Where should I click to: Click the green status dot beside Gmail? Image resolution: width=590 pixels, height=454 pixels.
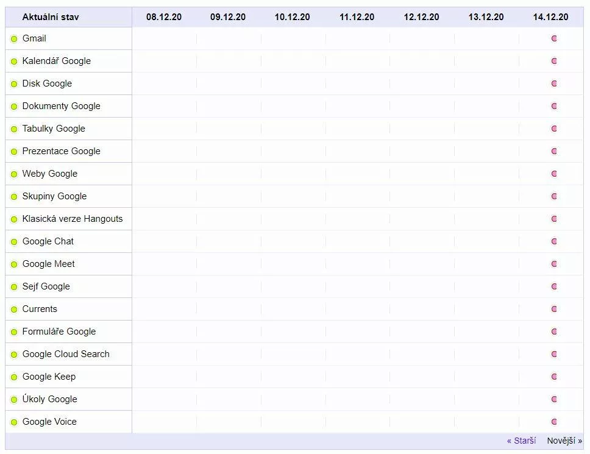tap(14, 39)
